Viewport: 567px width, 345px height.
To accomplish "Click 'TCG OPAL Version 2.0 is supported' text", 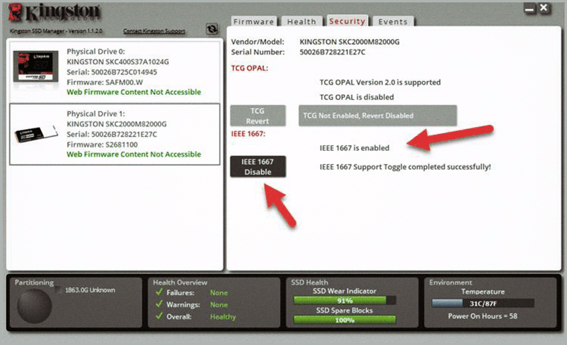I will (x=380, y=82).
